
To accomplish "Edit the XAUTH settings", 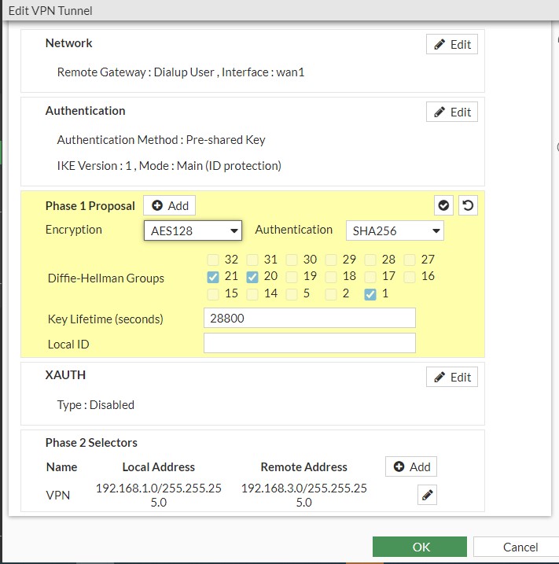I will (x=452, y=378).
